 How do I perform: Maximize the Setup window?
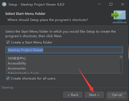click(111, 4)
